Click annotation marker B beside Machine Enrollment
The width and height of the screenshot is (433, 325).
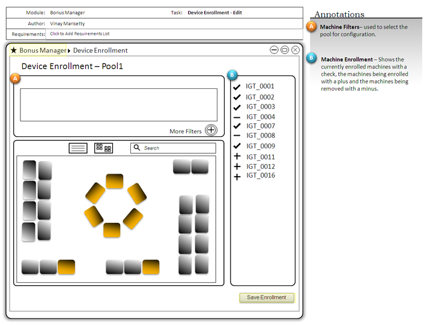pyautogui.click(x=312, y=58)
